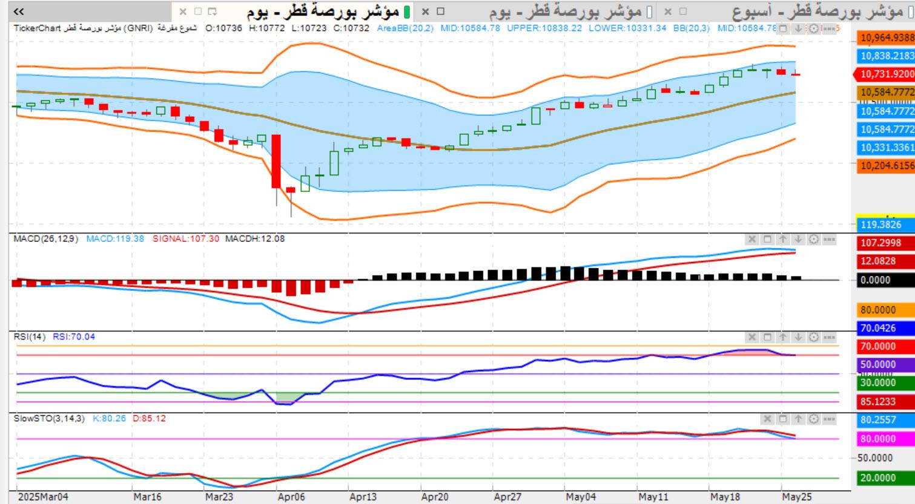Open RSI panel more options menu
The width and height of the screenshot is (915, 504).
[829, 337]
